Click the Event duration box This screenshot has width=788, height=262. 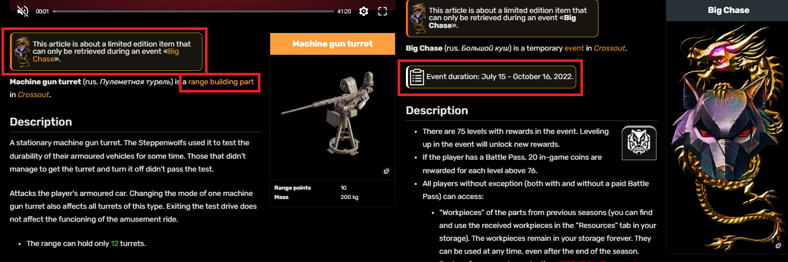pyautogui.click(x=491, y=77)
